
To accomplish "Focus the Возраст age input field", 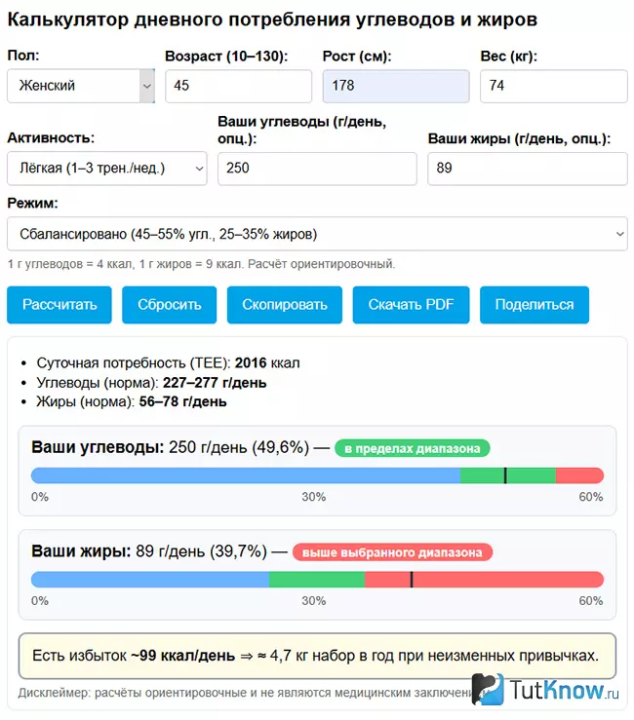I will (x=239, y=86).
